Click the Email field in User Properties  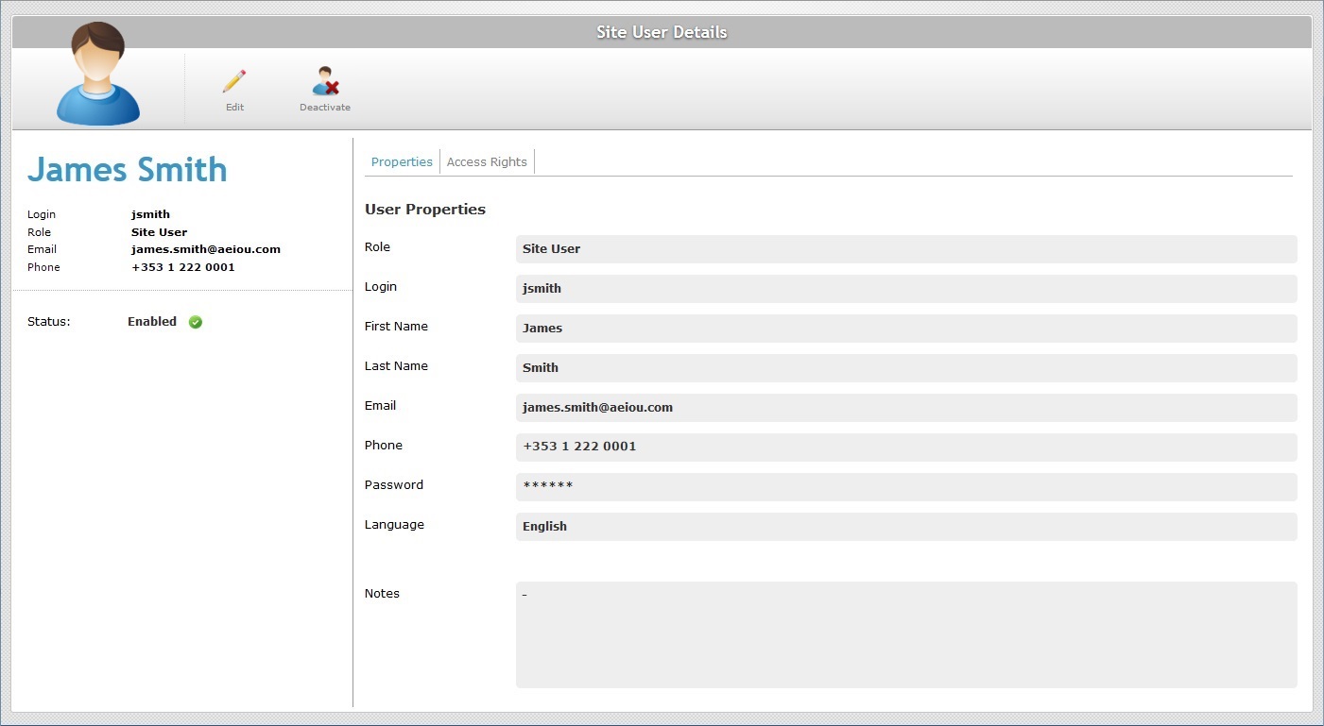(x=906, y=408)
